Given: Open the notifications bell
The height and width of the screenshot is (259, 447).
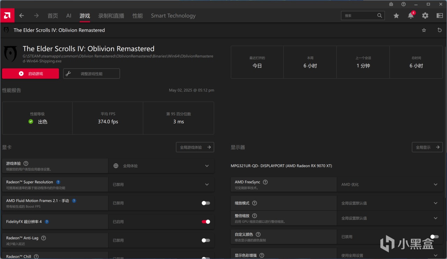Looking at the screenshot, I should tap(411, 16).
